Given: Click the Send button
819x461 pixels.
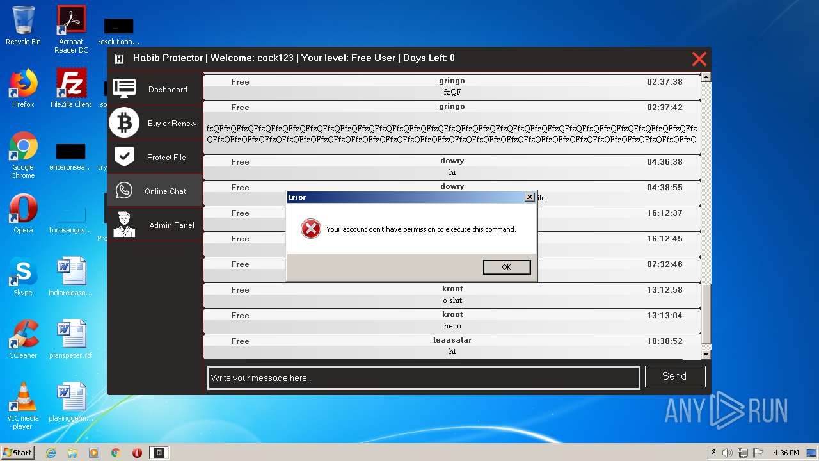Looking at the screenshot, I should click(675, 376).
